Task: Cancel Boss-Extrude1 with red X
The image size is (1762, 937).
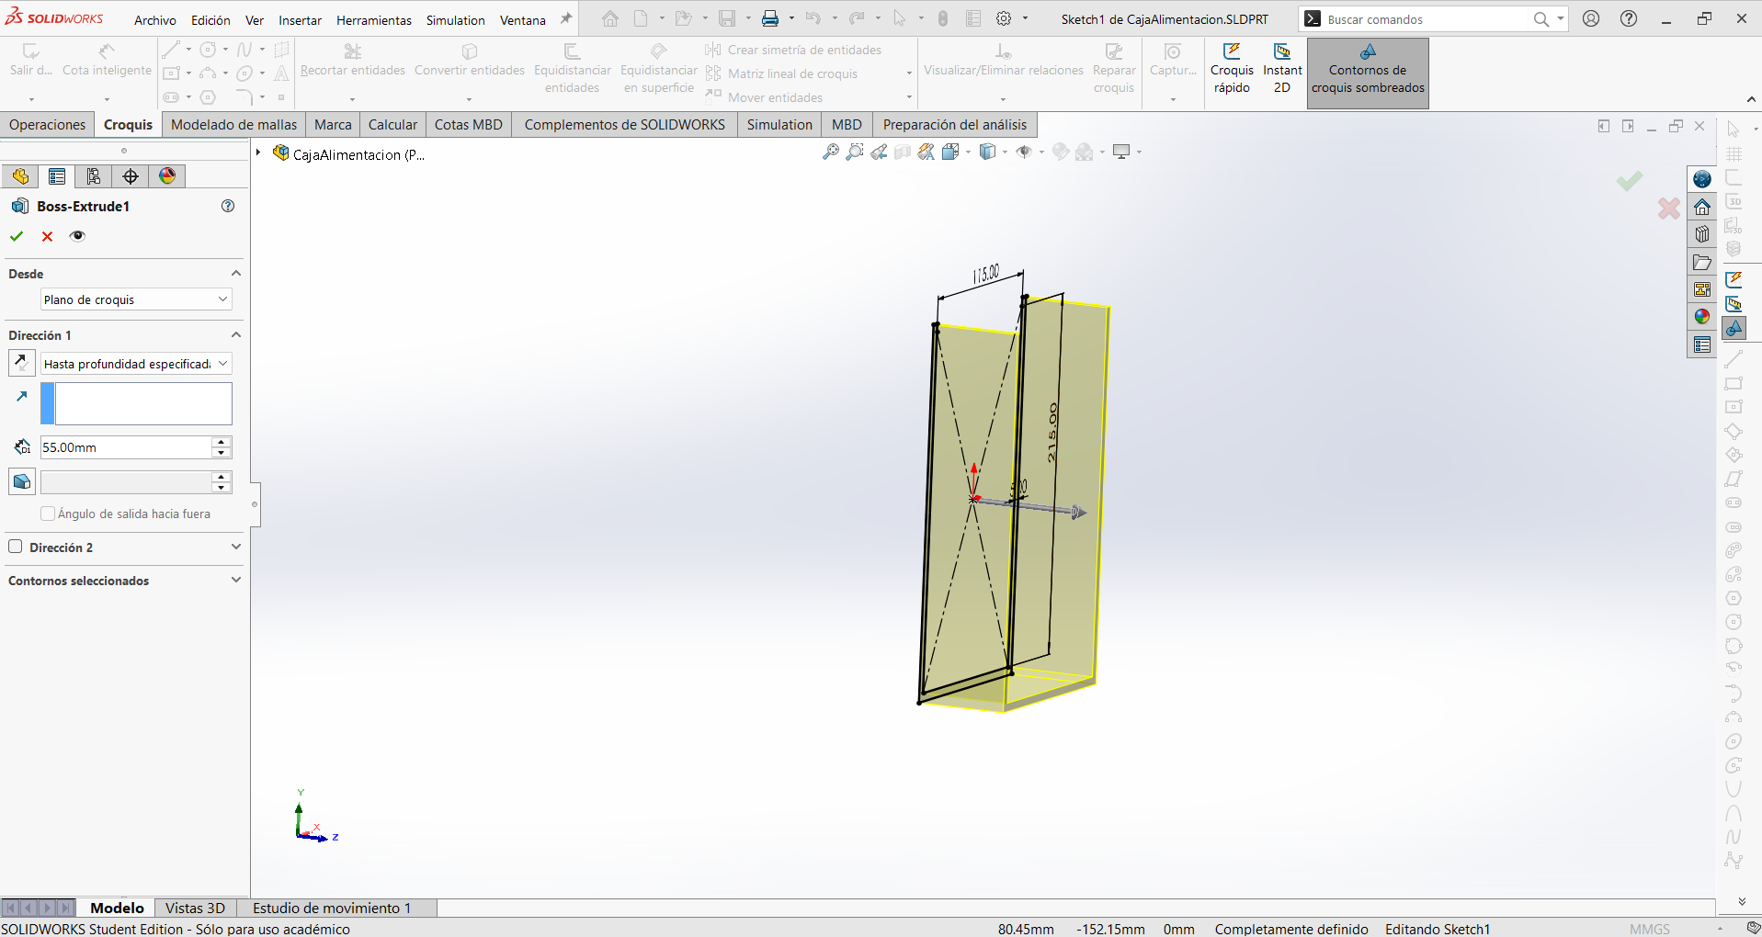Action: pos(47,236)
